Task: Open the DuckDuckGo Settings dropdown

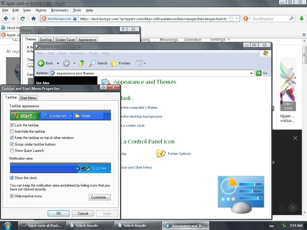Action: pyautogui.click(x=220, y=40)
